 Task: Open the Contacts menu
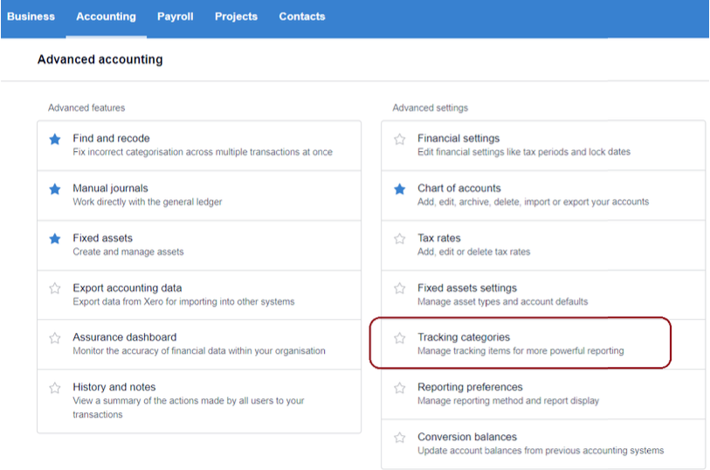click(x=302, y=17)
